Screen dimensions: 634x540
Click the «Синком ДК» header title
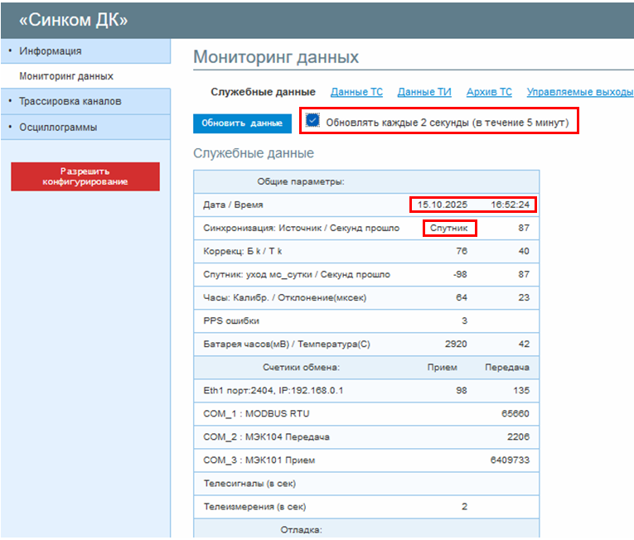click(73, 20)
